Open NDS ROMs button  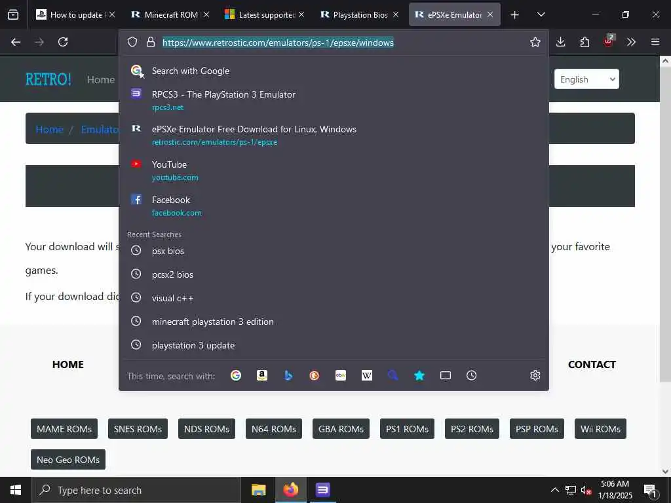pos(206,429)
